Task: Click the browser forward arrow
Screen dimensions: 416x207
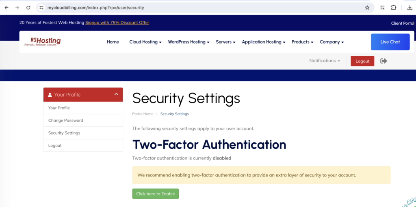Action: [x=17, y=8]
